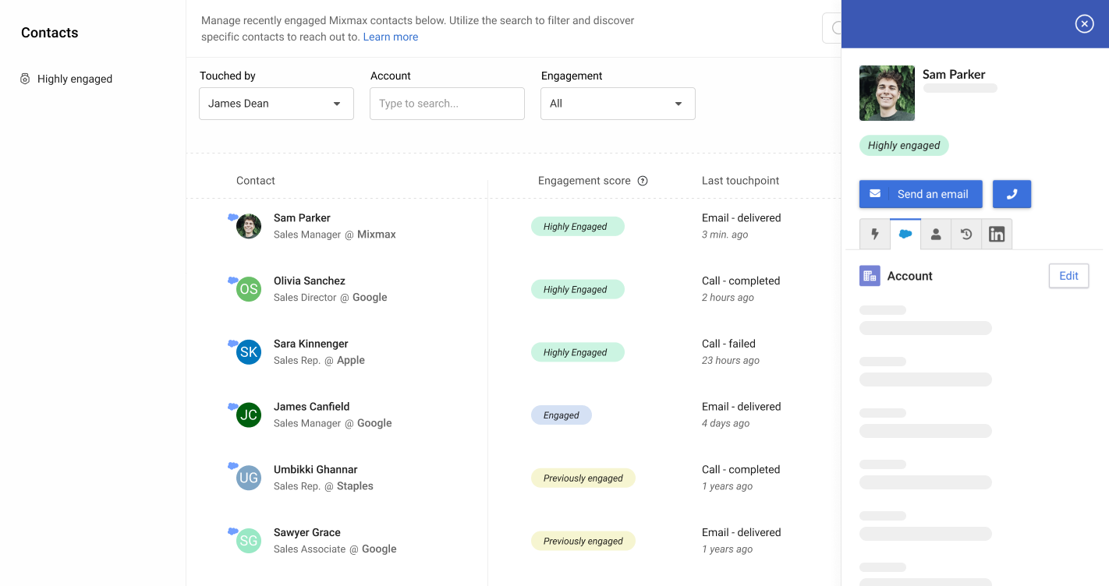Click Previously engaged badge for Umbikki Ghannar
The height and width of the screenshot is (586, 1109).
(583, 478)
